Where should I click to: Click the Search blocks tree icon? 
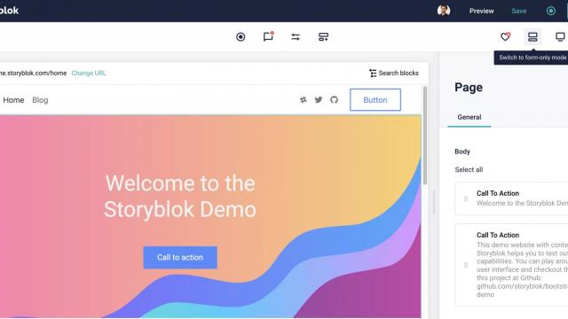[373, 73]
